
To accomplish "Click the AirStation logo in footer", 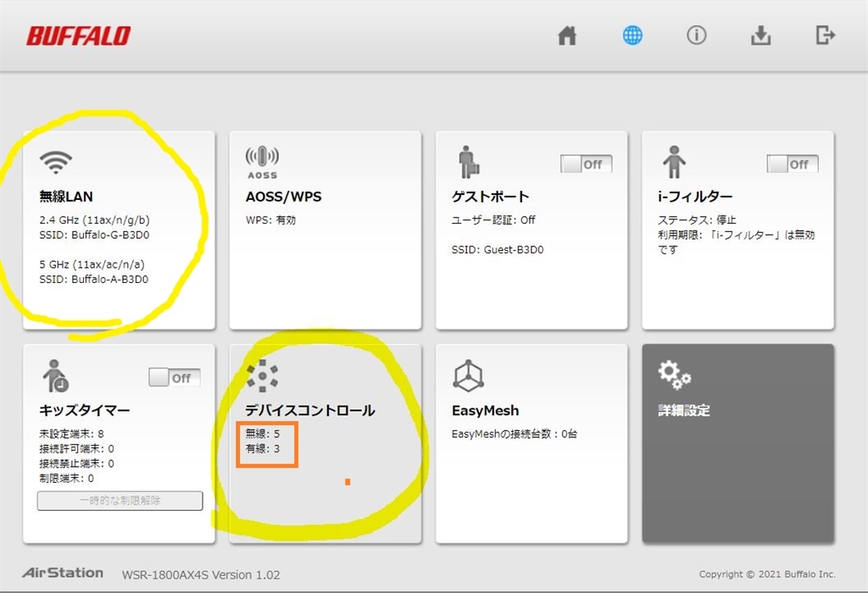I will click(x=63, y=573).
